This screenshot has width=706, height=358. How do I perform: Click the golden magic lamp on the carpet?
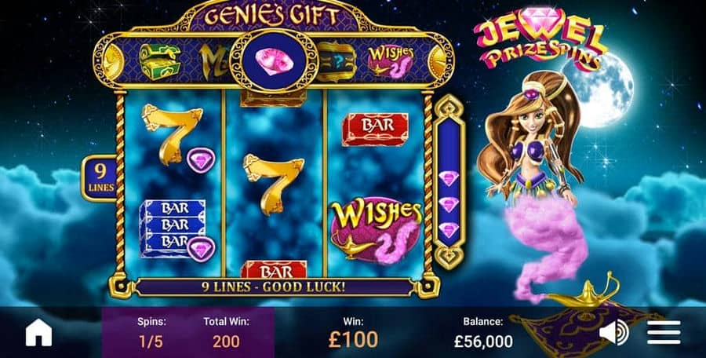point(583,294)
